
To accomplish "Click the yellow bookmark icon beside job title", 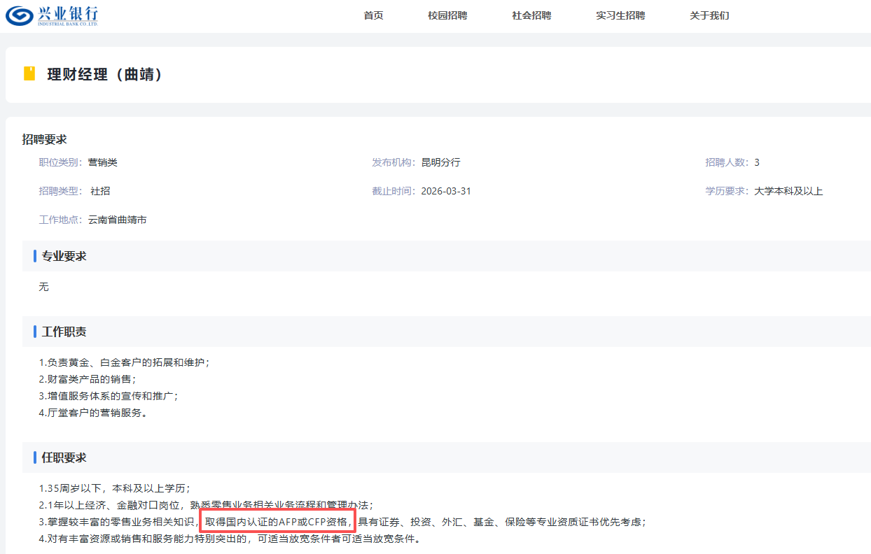I will [29, 74].
